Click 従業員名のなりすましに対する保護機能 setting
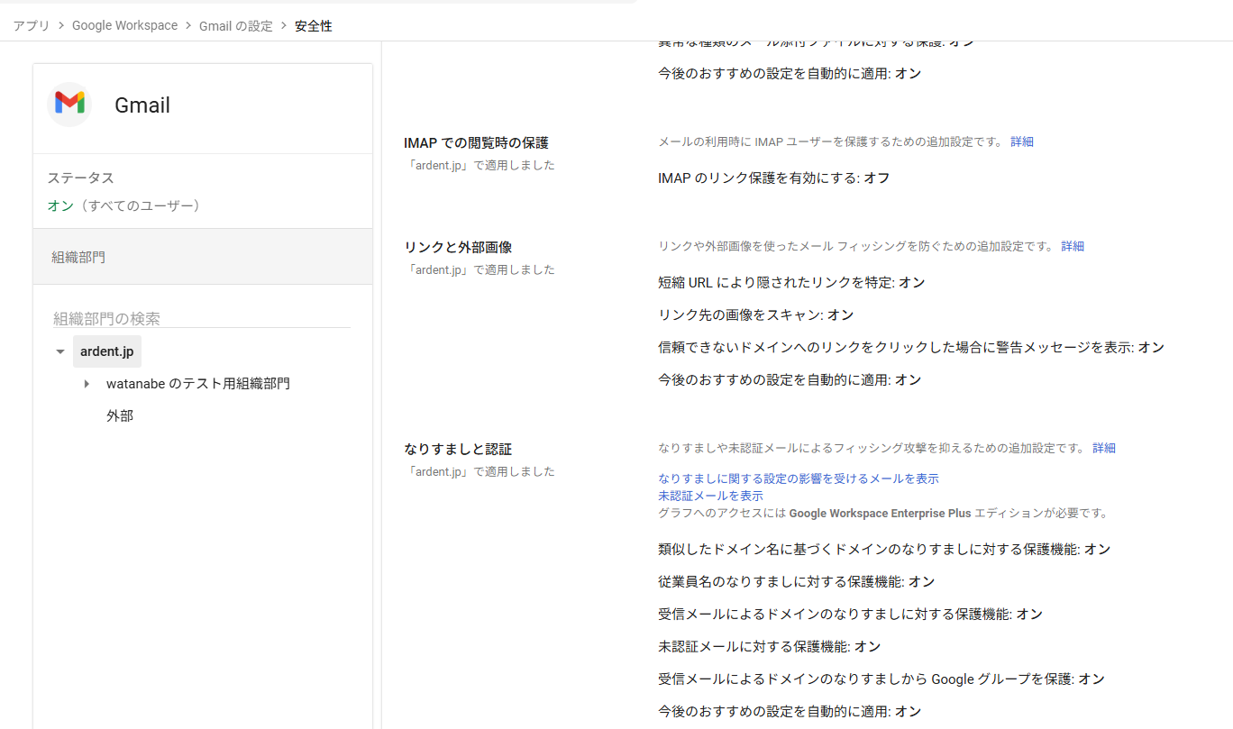Screen dimensions: 1233x729 [796, 582]
